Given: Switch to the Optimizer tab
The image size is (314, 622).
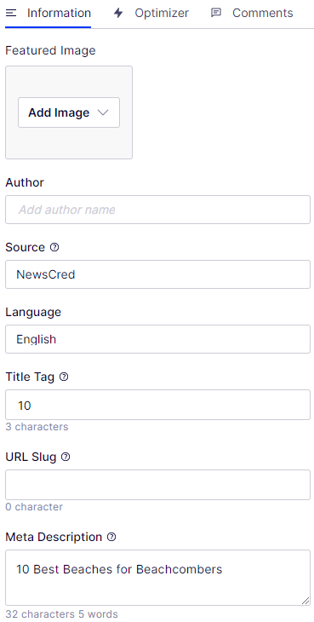Looking at the screenshot, I should (x=151, y=13).
